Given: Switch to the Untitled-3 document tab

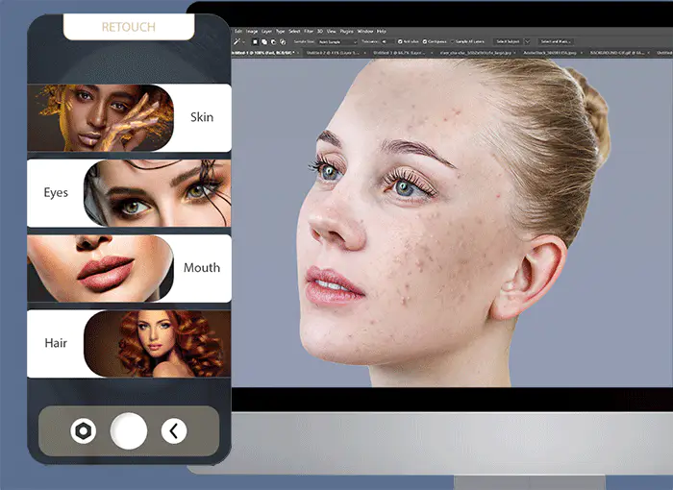Looking at the screenshot, I should [399, 53].
